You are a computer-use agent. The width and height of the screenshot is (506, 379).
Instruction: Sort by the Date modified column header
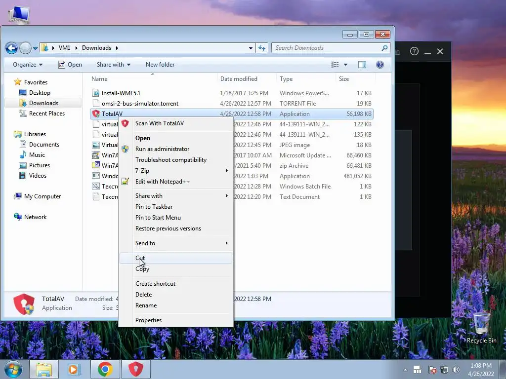click(x=239, y=79)
